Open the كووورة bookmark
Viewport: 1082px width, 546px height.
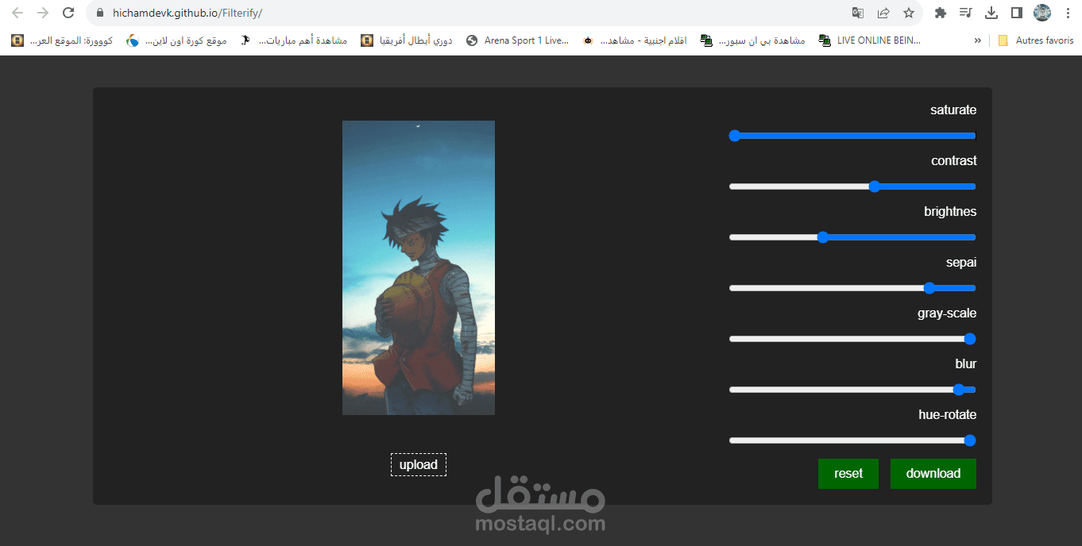coord(62,40)
